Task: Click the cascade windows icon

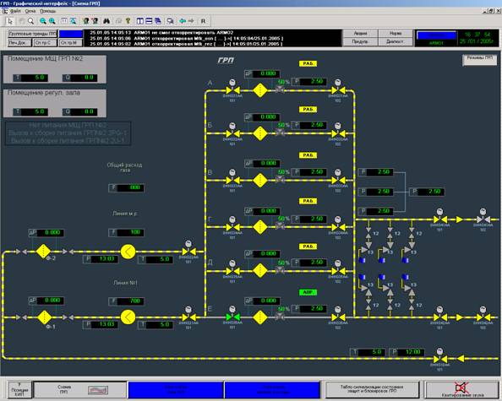Action: (158, 21)
